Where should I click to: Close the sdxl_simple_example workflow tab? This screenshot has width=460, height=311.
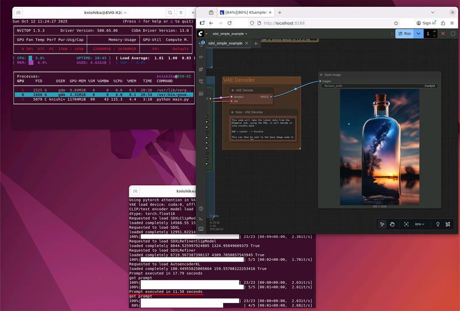click(x=247, y=43)
